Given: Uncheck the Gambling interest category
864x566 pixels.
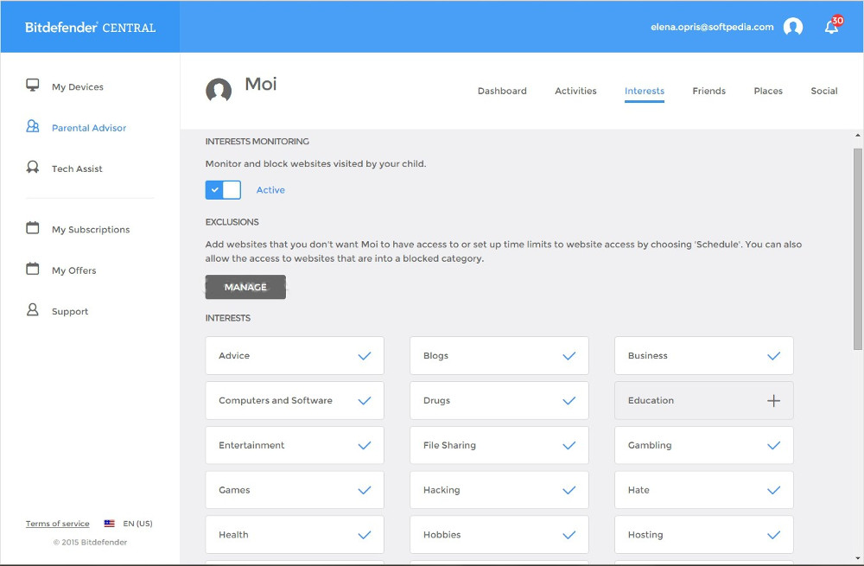Looking at the screenshot, I should 773,445.
